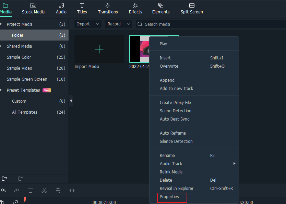Image resolution: width=286 pixels, height=204 pixels.
Task: Collapse the Project Media tree
Action: 1,24
